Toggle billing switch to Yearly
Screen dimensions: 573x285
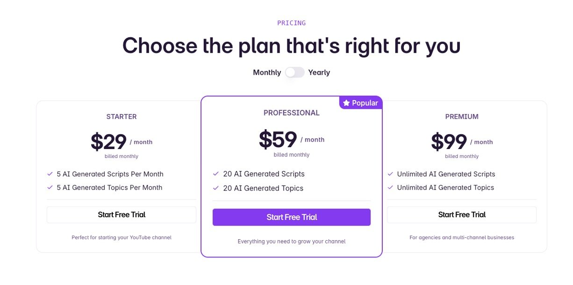pyautogui.click(x=295, y=72)
